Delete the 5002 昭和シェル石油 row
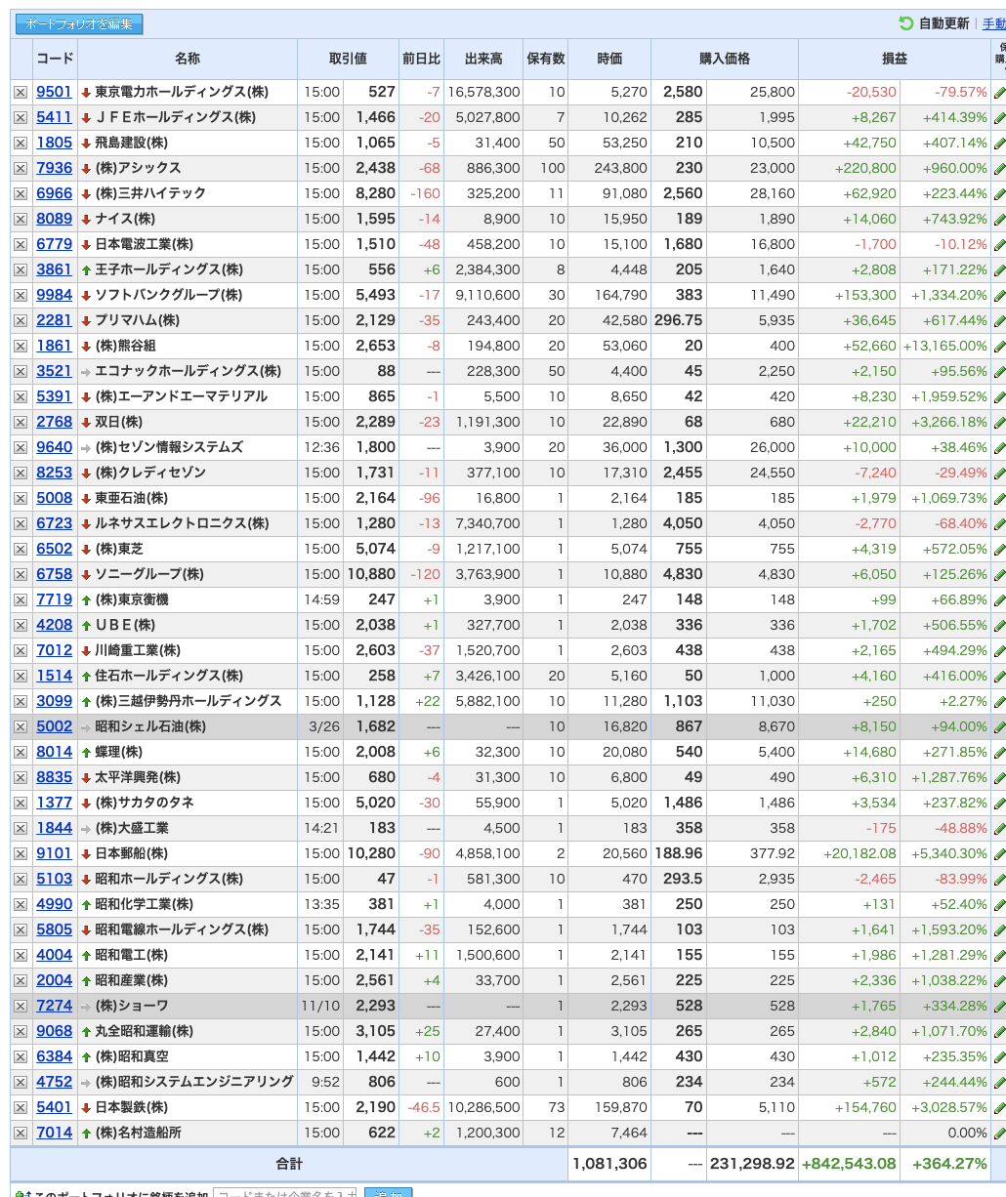The image size is (1006, 1197). [21, 726]
